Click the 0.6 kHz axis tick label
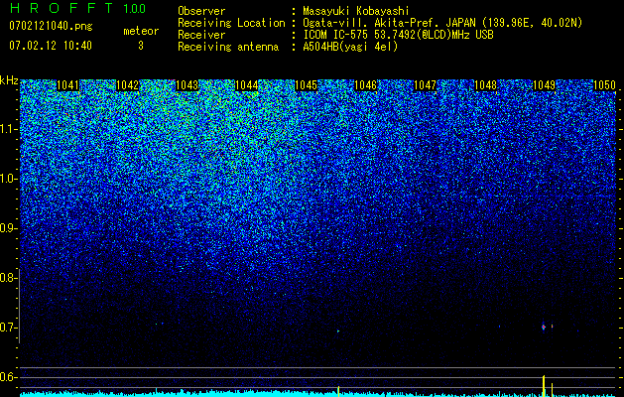Viewport: 624px width, 397px height. tap(8, 377)
